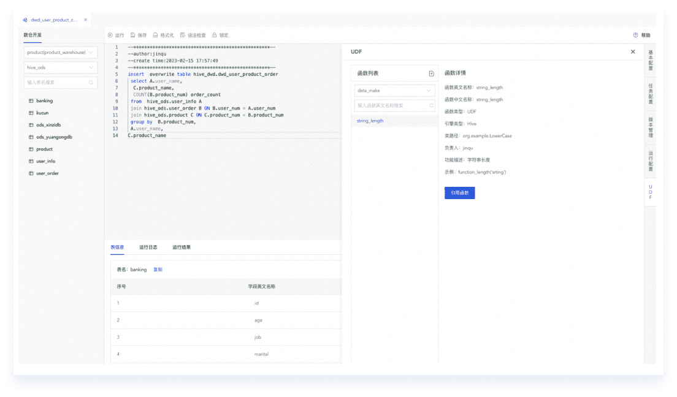Click the table icon next to banking
Screen dimensions: 677x397
pyautogui.click(x=30, y=100)
